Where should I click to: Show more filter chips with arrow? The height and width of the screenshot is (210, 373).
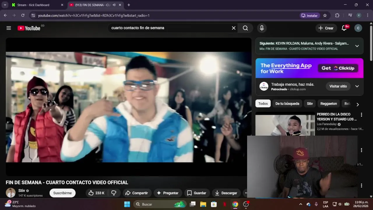(x=358, y=104)
